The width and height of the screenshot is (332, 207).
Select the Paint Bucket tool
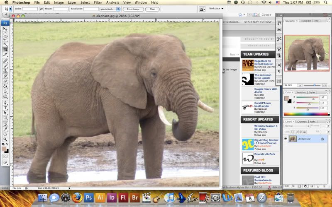click(x=5, y=86)
